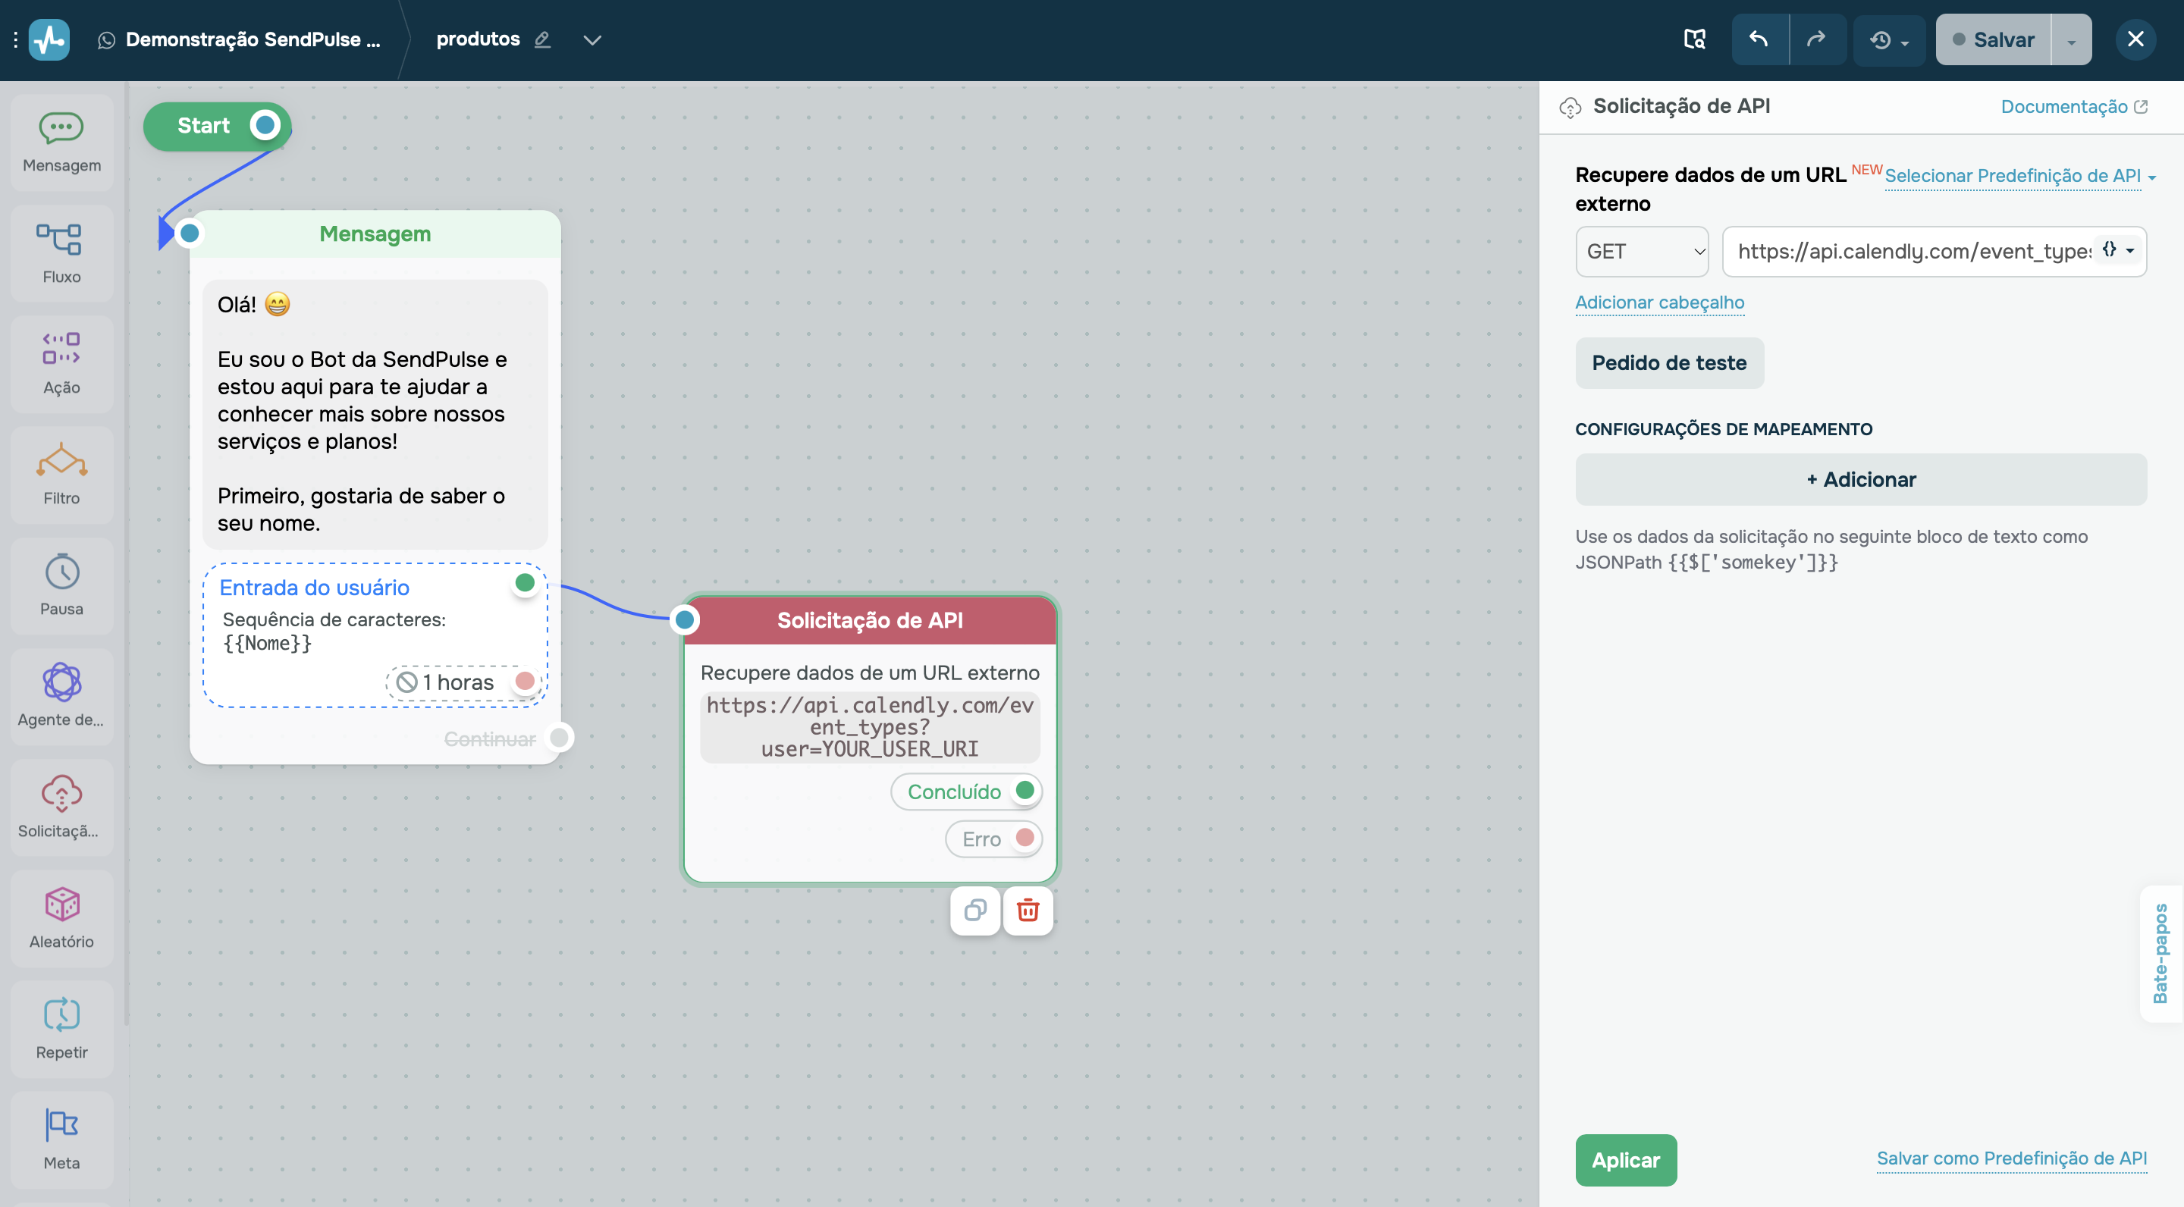Click the Erro output connector

coord(1025,838)
